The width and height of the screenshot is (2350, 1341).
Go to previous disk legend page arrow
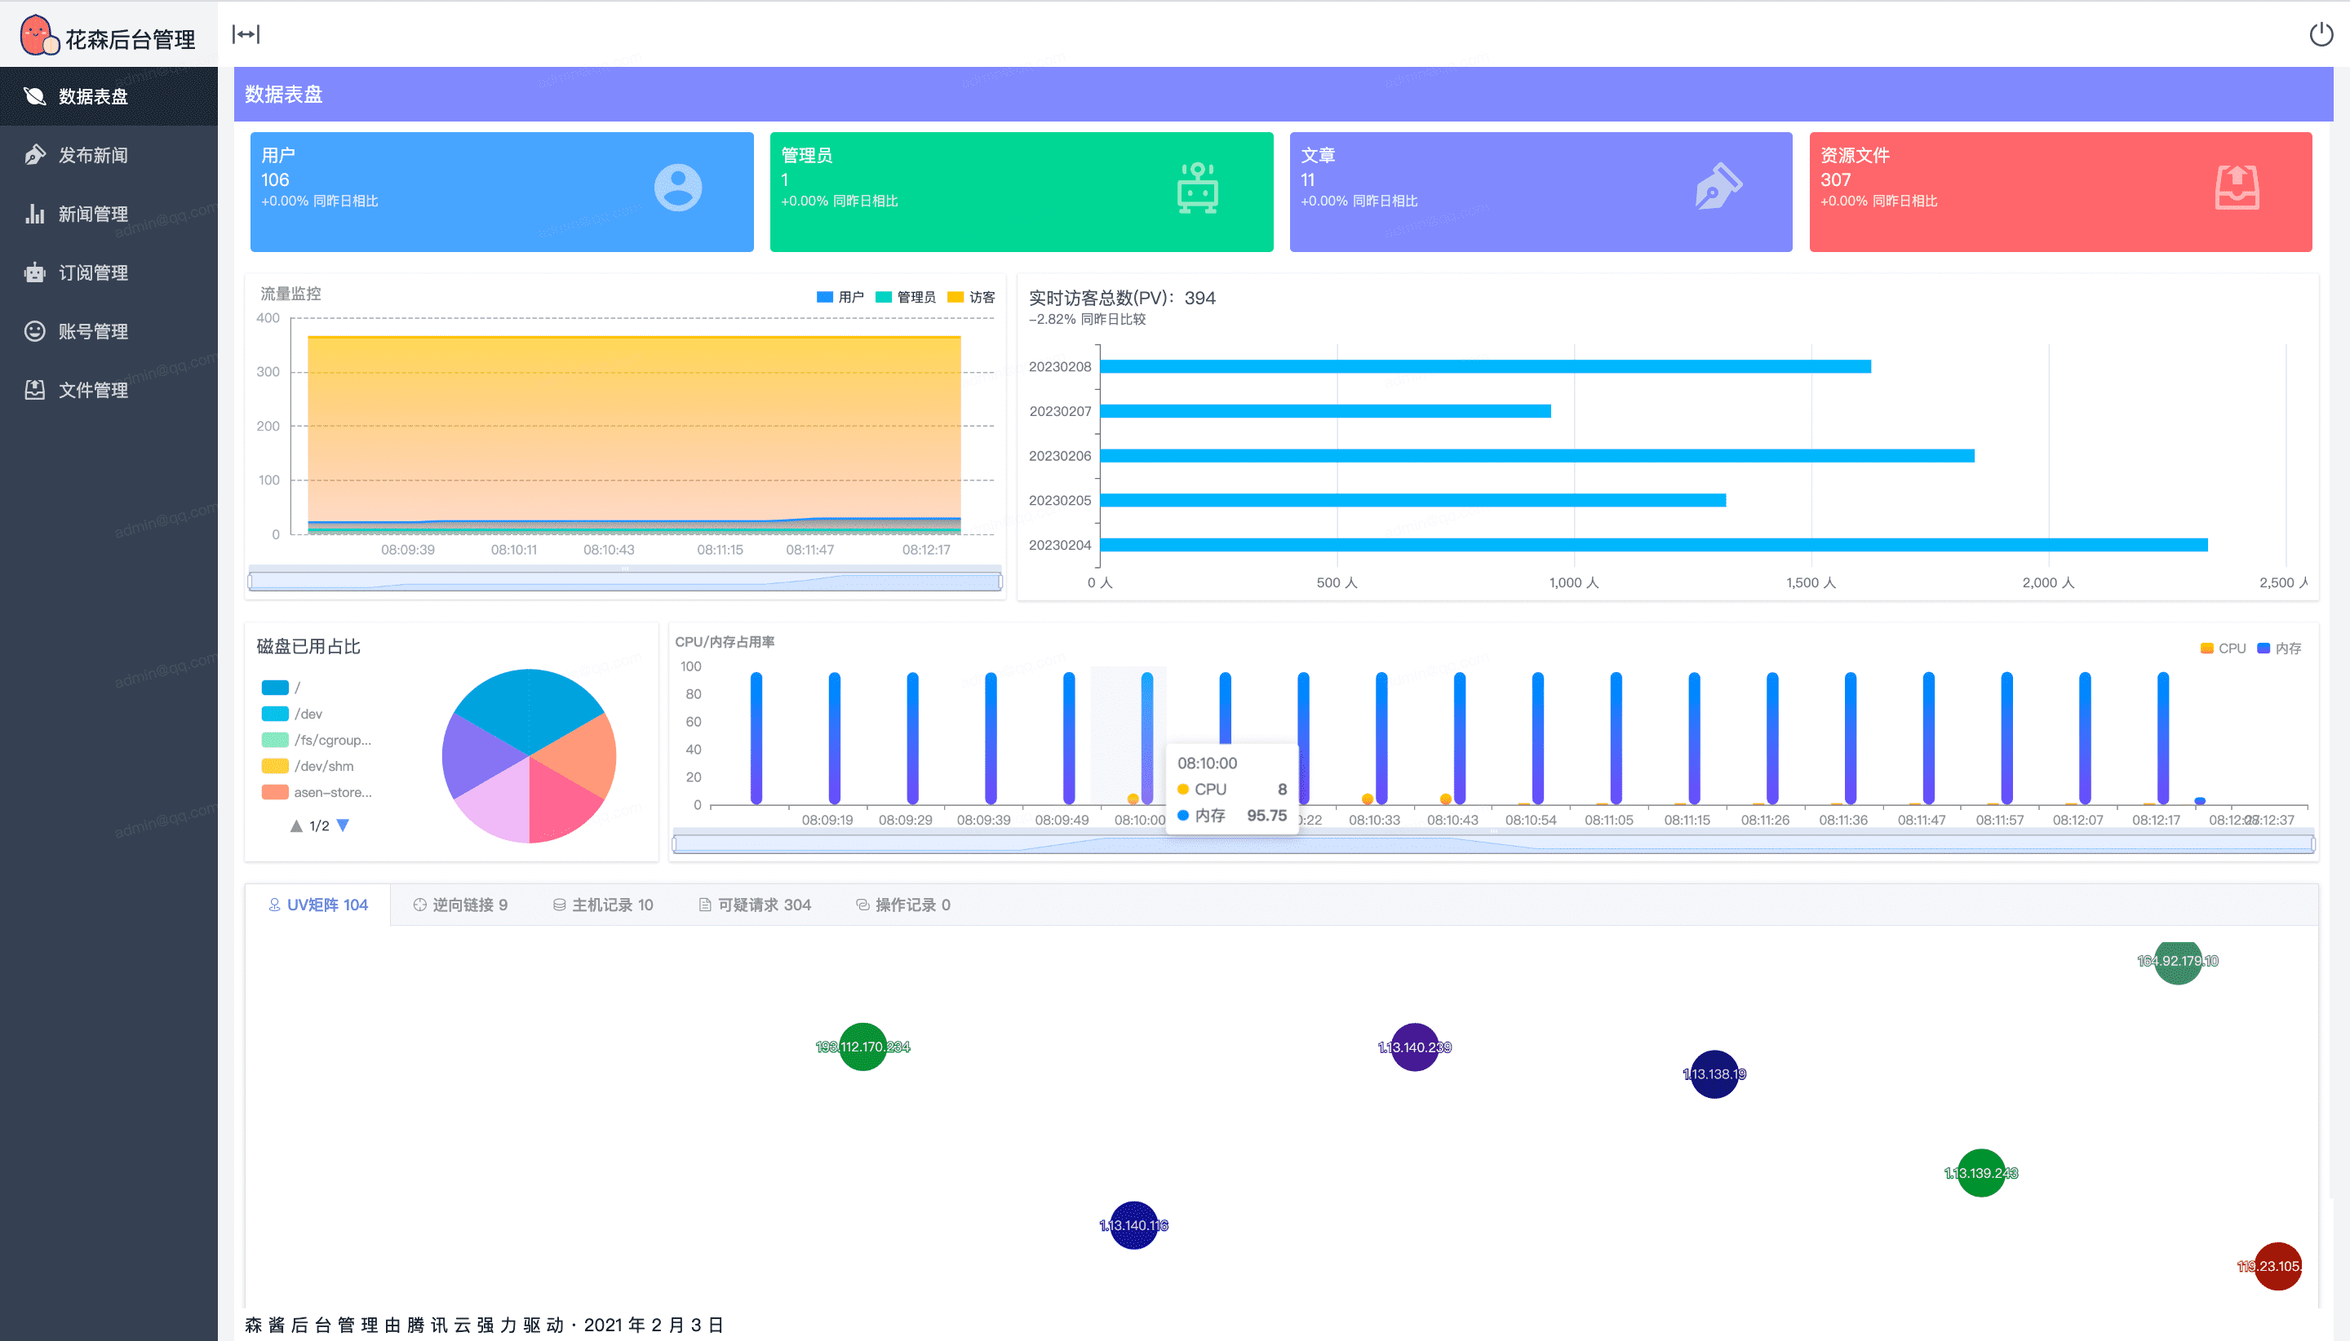pos(295,825)
